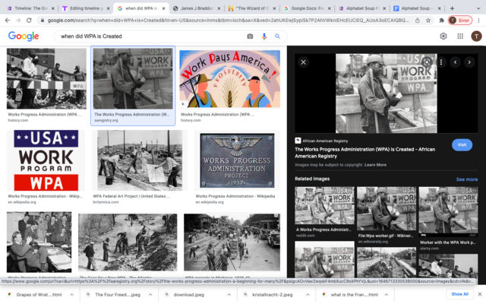
Task: Show the next image in preview
Action: pos(469,62)
